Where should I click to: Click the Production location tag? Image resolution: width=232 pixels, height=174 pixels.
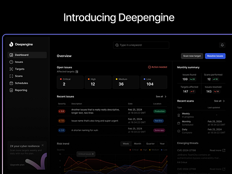tap(159, 111)
